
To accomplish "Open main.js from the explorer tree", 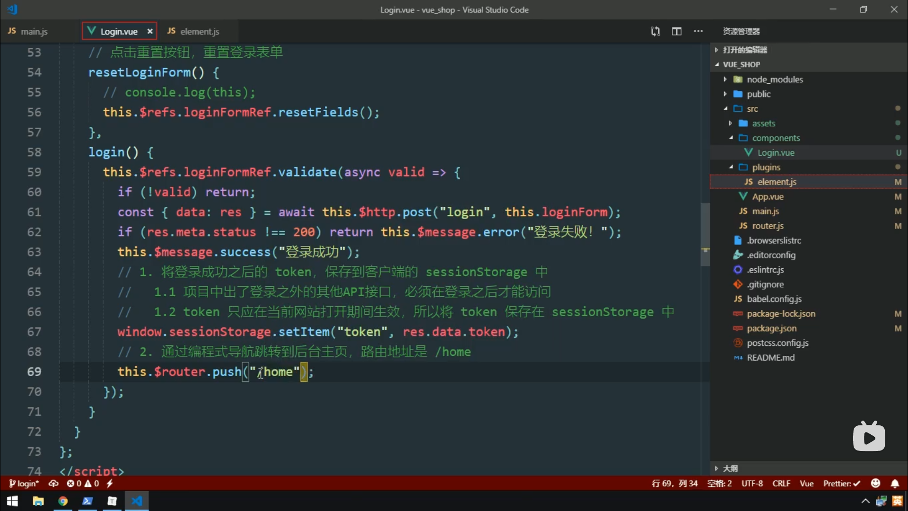I will (809, 211).
